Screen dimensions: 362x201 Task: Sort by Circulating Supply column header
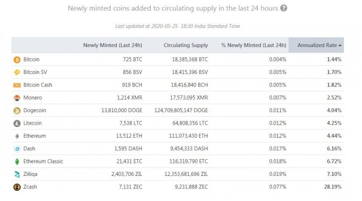[186, 45]
